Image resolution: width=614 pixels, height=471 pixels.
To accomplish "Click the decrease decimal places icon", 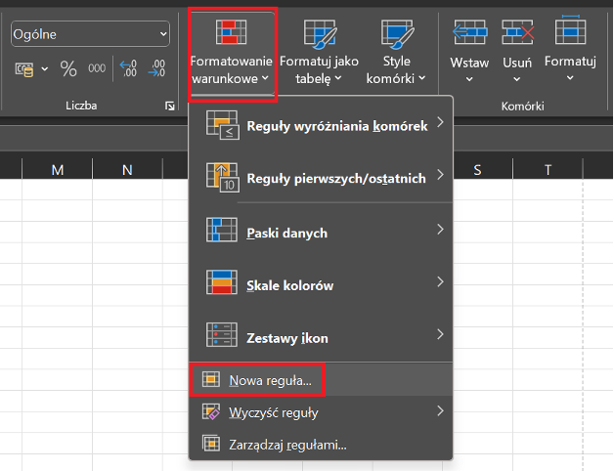I will 157,68.
